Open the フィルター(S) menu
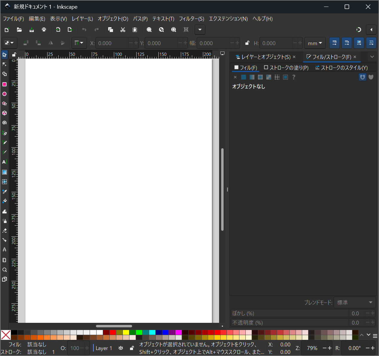Viewport: 379px width, 356px height. (191, 19)
